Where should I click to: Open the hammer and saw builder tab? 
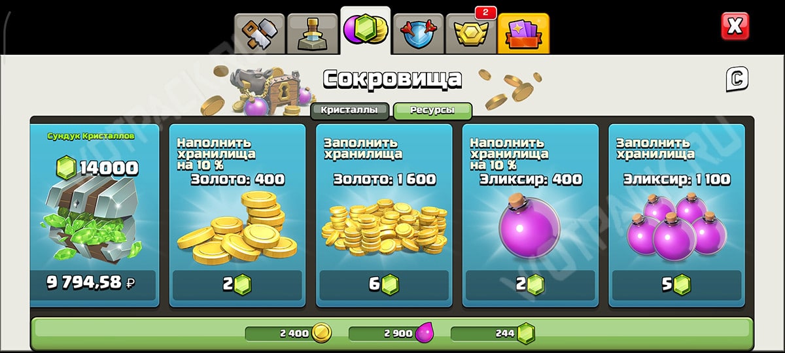pyautogui.click(x=260, y=33)
